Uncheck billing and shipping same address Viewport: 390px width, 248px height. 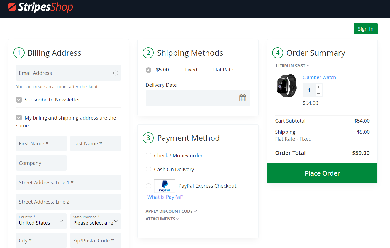pos(19,118)
